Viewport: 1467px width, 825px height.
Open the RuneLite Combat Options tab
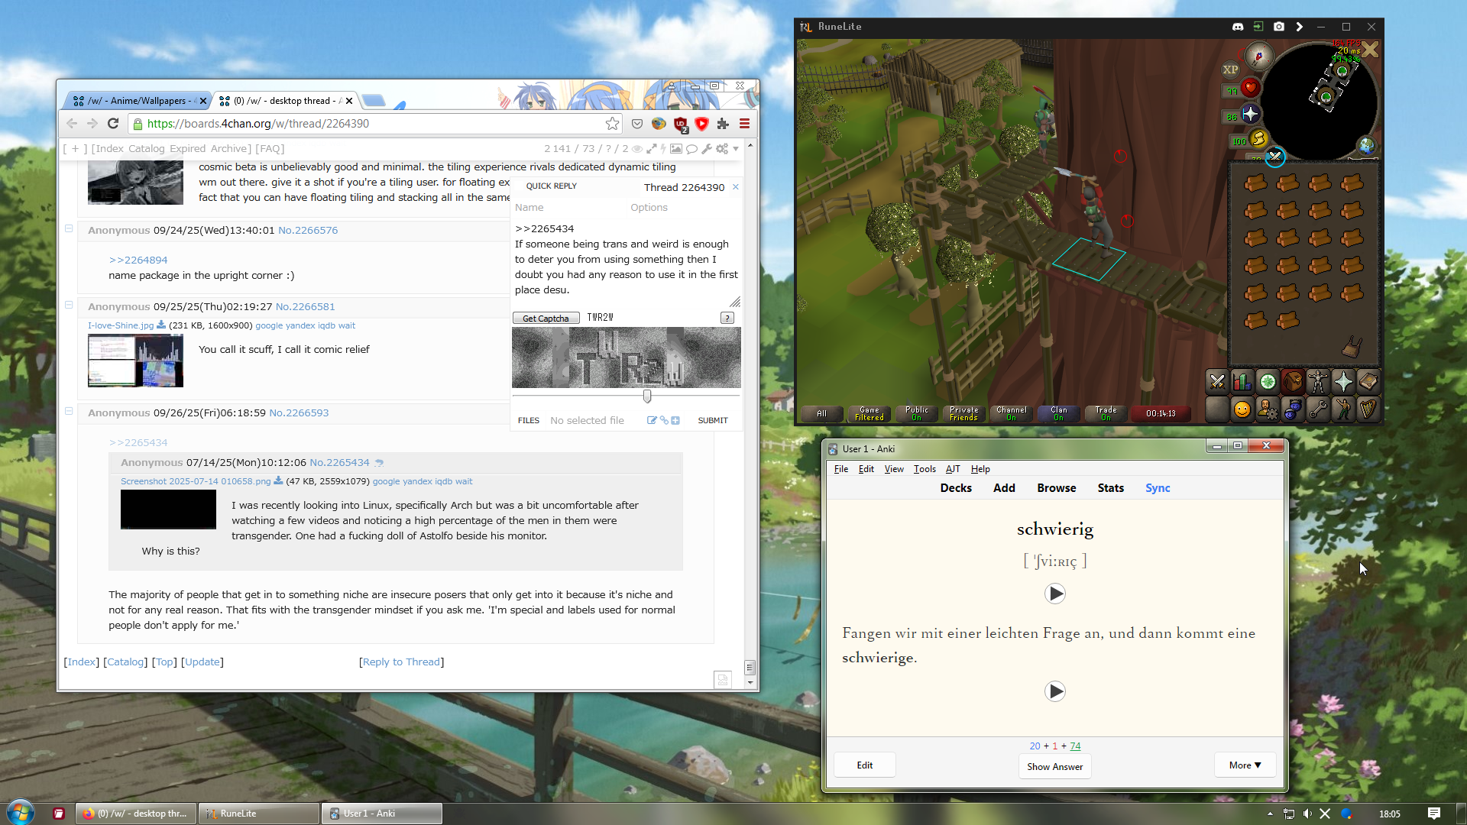(x=1217, y=381)
